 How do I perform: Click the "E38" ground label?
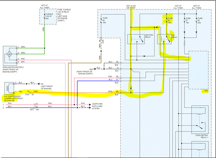point(91,69)
